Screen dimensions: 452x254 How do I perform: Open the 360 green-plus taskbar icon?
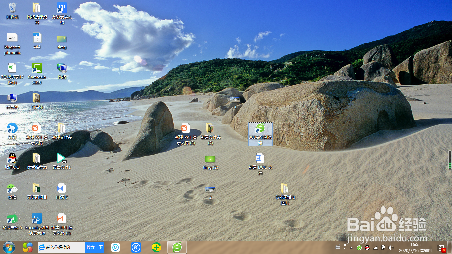(157, 247)
